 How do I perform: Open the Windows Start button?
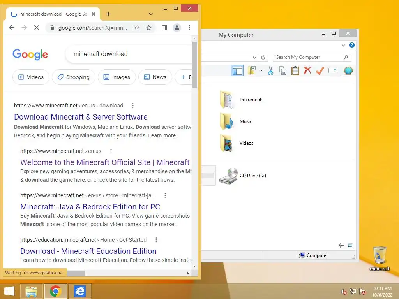coord(9,291)
